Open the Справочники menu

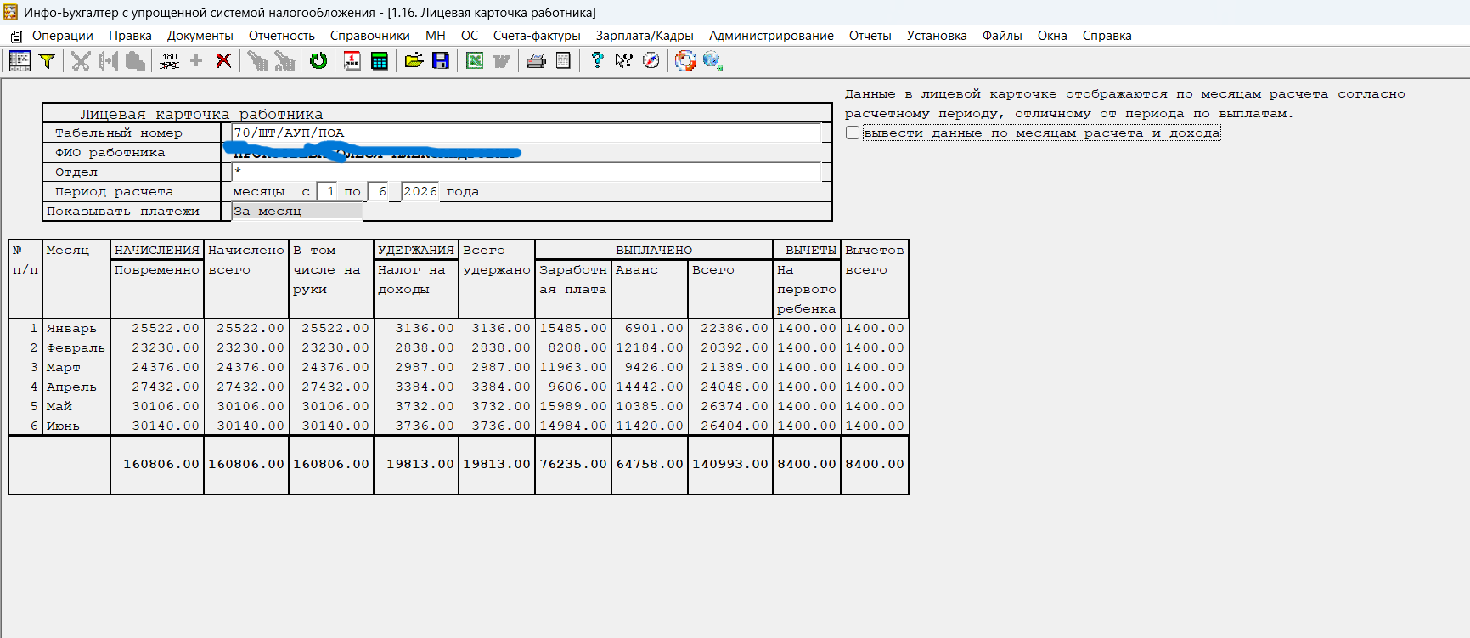370,36
